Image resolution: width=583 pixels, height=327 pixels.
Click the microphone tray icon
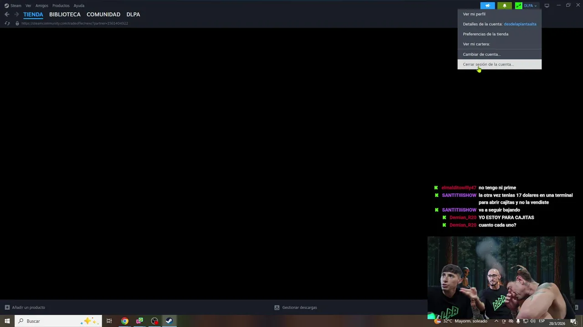(x=518, y=321)
